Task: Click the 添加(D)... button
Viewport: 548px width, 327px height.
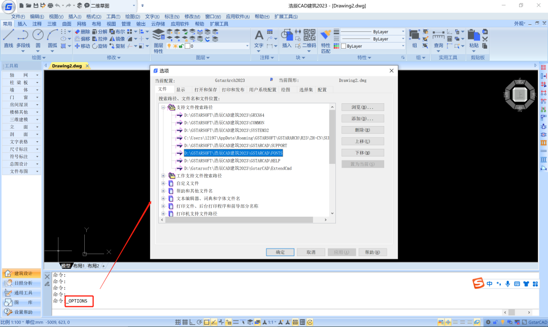Action: click(362, 118)
